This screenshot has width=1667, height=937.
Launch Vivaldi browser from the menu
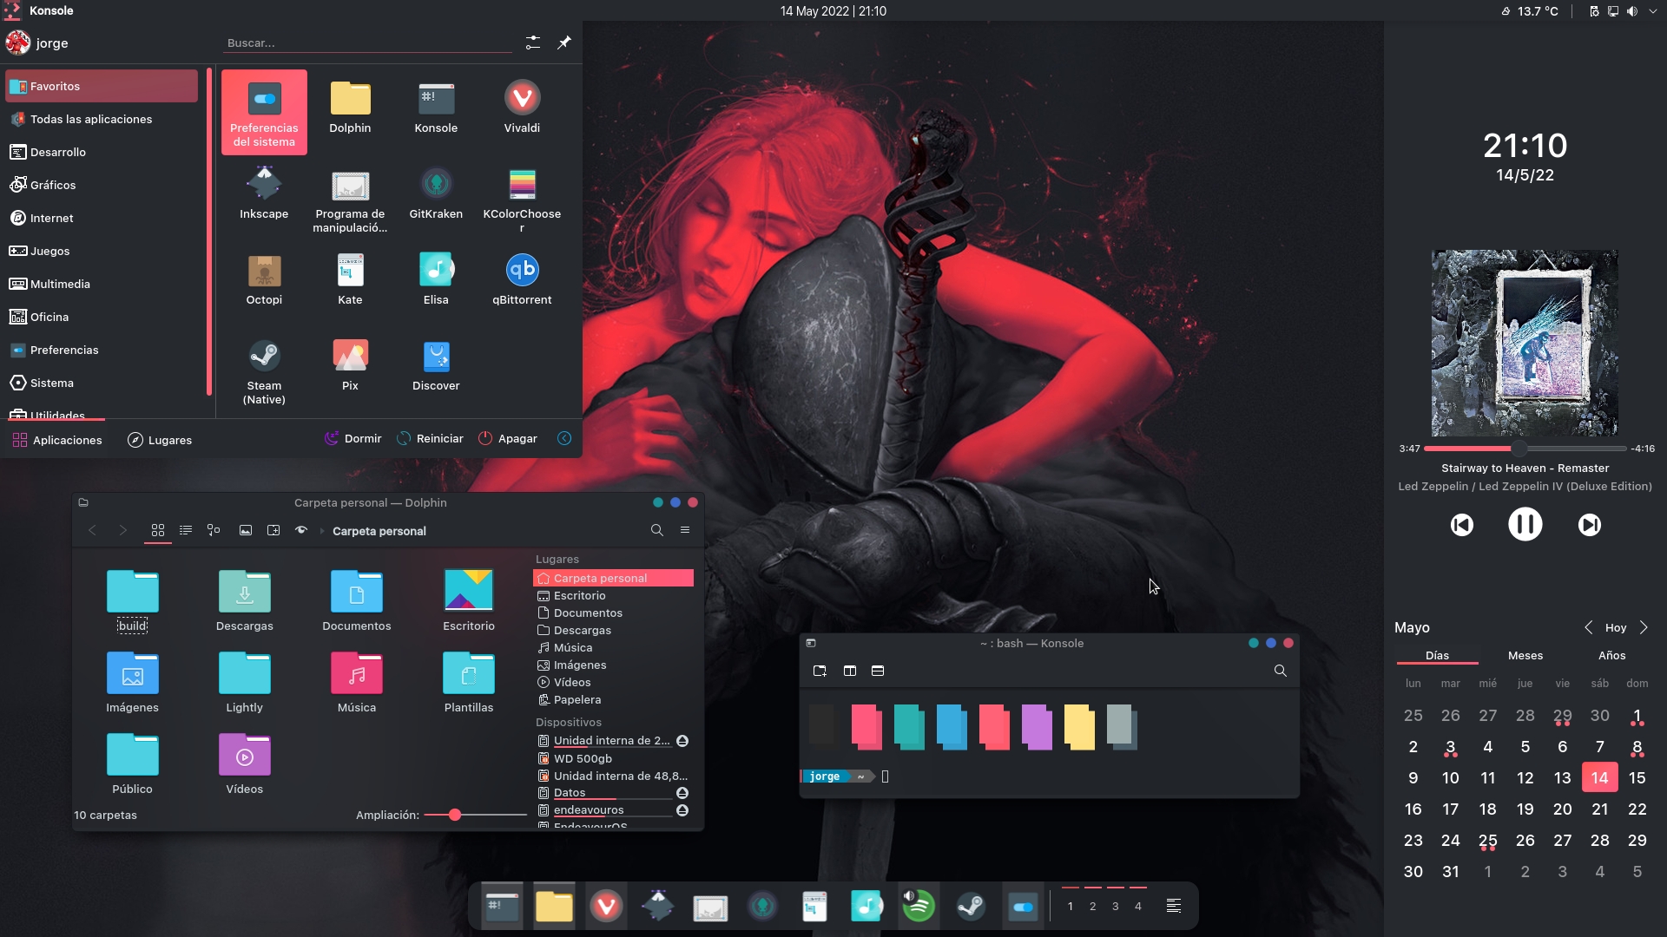coord(522,108)
